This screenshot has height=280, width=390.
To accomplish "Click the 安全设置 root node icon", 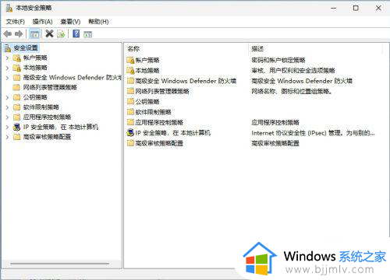I will (8, 48).
